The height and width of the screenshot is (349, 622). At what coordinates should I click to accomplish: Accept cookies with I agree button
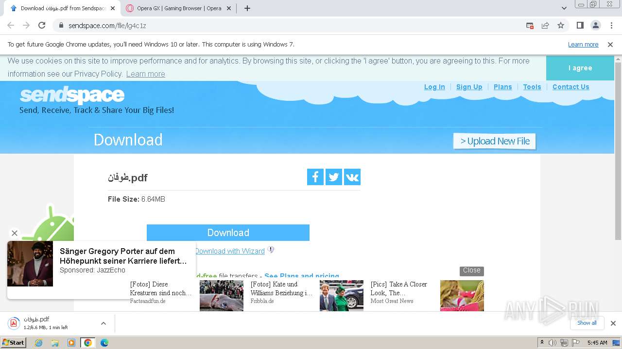pyautogui.click(x=580, y=68)
